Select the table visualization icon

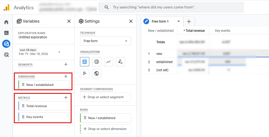tap(85, 62)
